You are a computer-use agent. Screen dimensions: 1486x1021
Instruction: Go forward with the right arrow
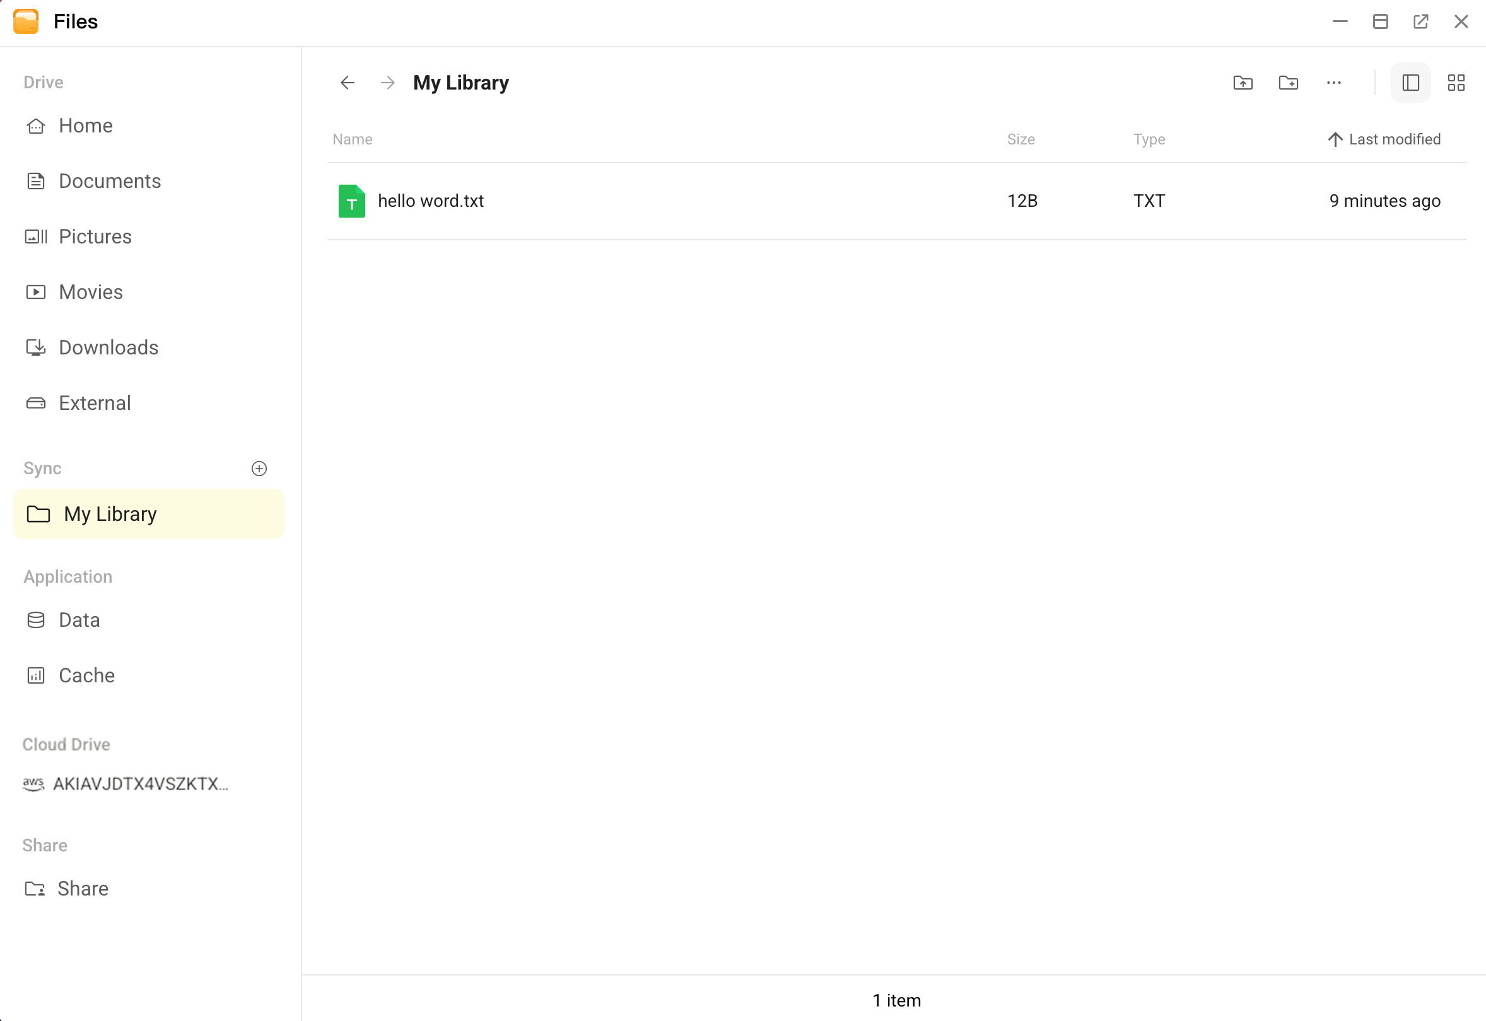click(388, 83)
